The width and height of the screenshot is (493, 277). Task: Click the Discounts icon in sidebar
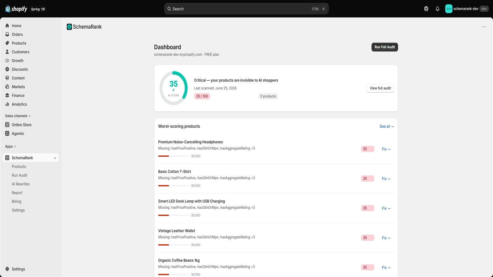(7, 69)
